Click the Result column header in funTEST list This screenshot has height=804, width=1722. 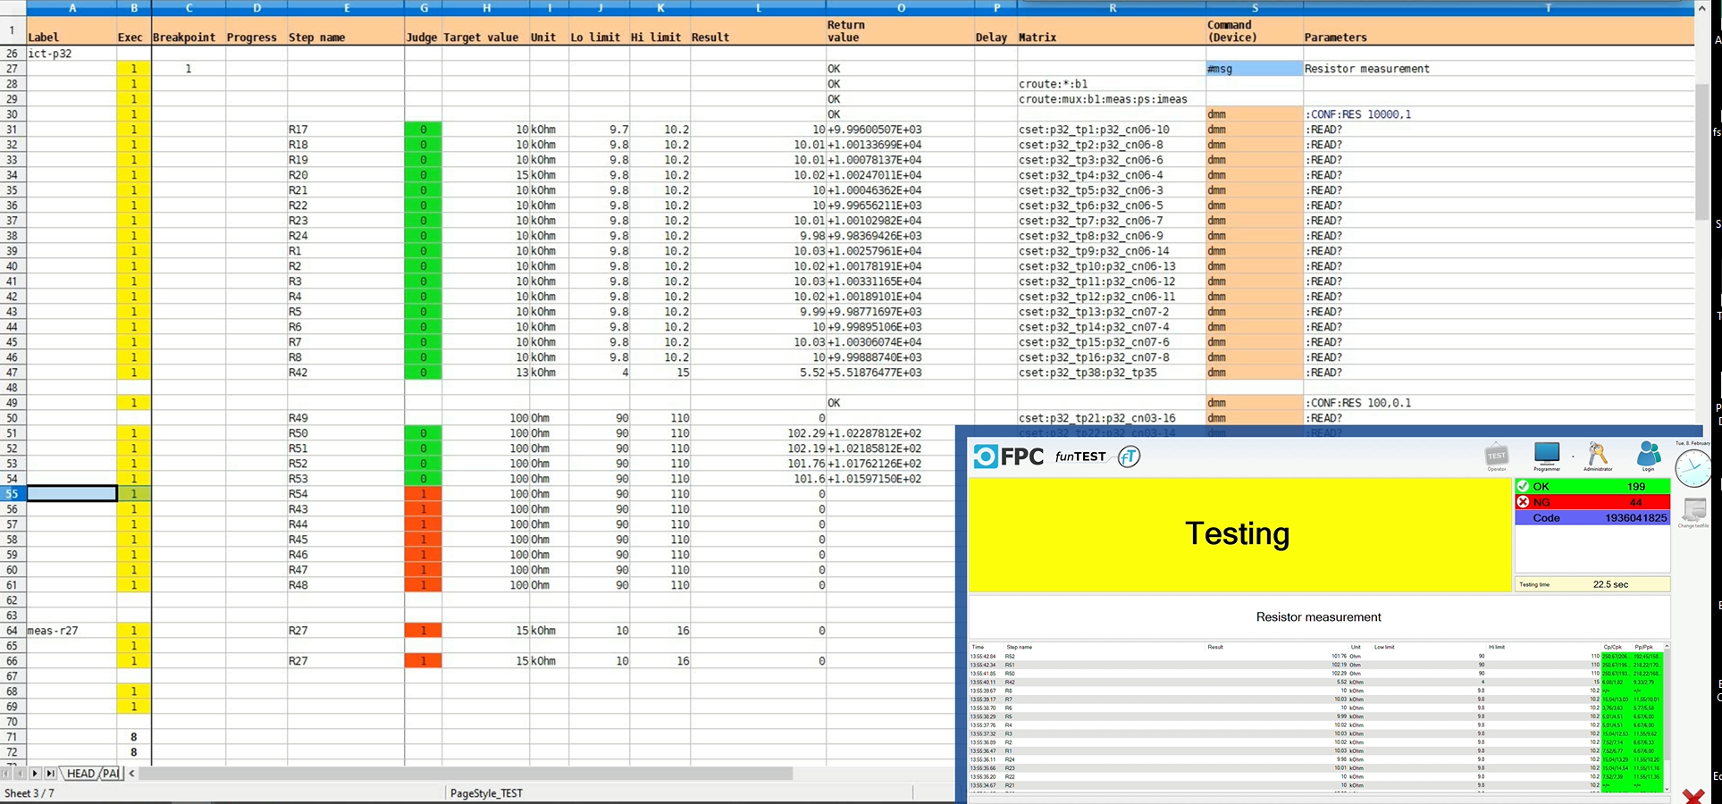(x=1215, y=647)
